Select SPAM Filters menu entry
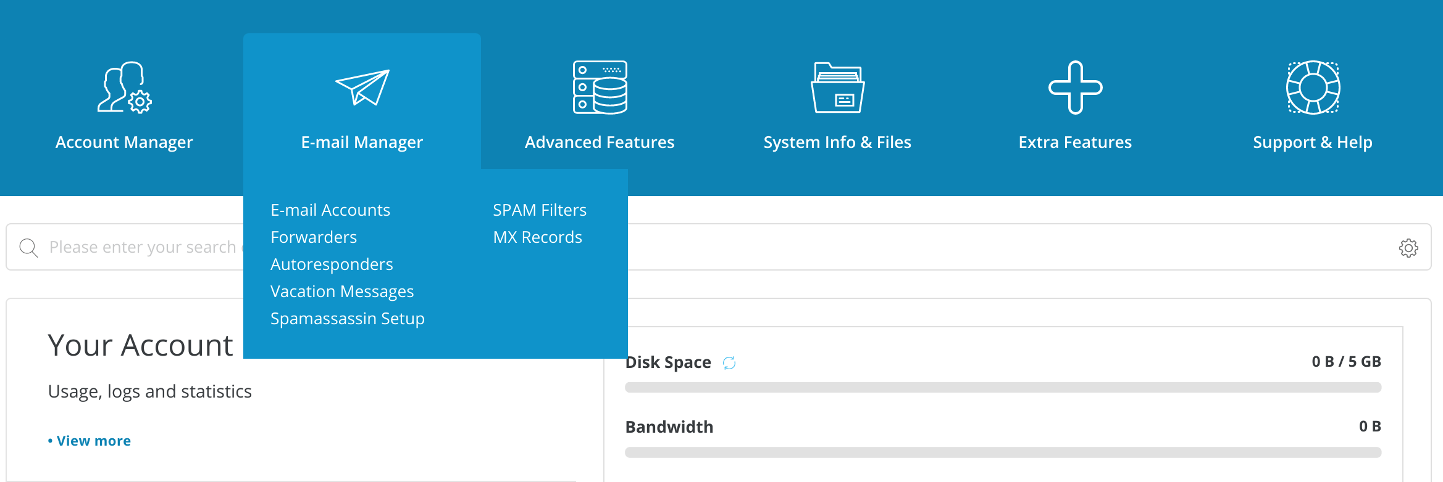Viewport: 1443px width, 482px height. click(540, 210)
